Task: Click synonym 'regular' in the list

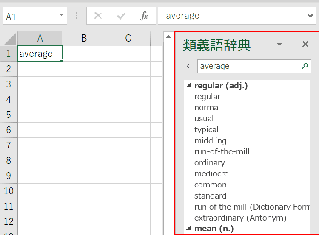Action: 207,97
